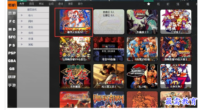Filter games by FTG genre
Screen dimensions: 199x110
click(x=158, y=4)
